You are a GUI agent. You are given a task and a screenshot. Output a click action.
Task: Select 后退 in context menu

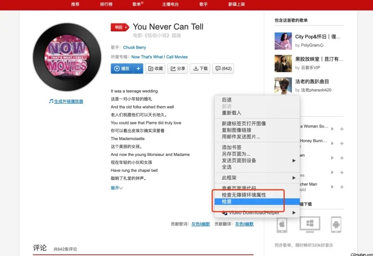click(257, 100)
